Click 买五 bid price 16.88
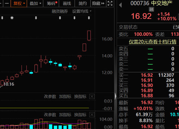 [x=147, y=96]
